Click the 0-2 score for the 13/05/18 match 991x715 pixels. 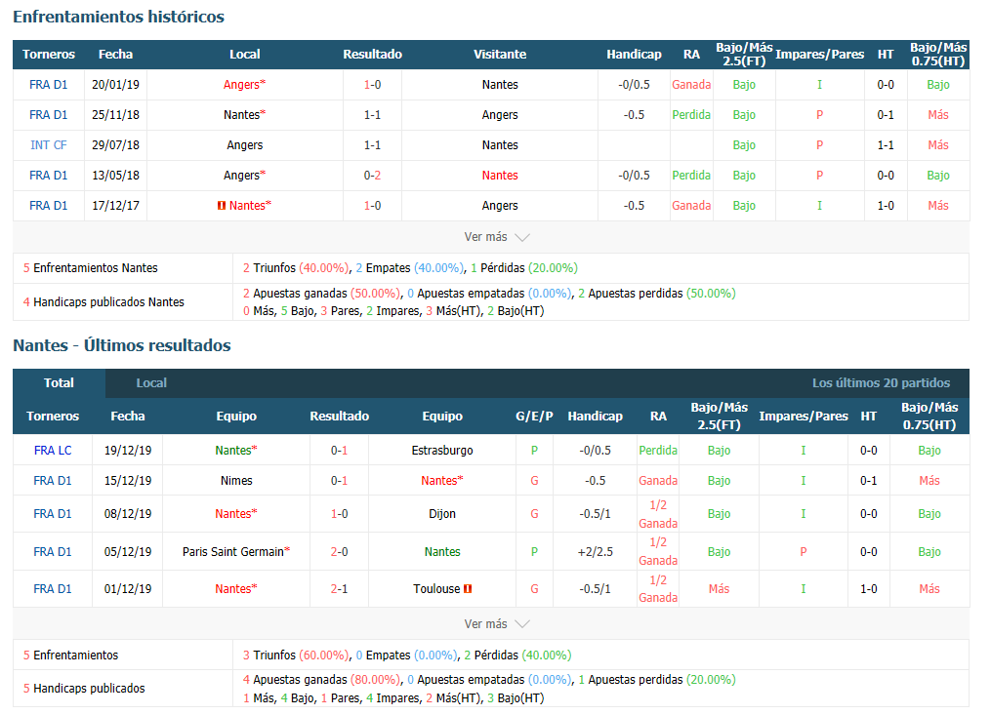[372, 176]
